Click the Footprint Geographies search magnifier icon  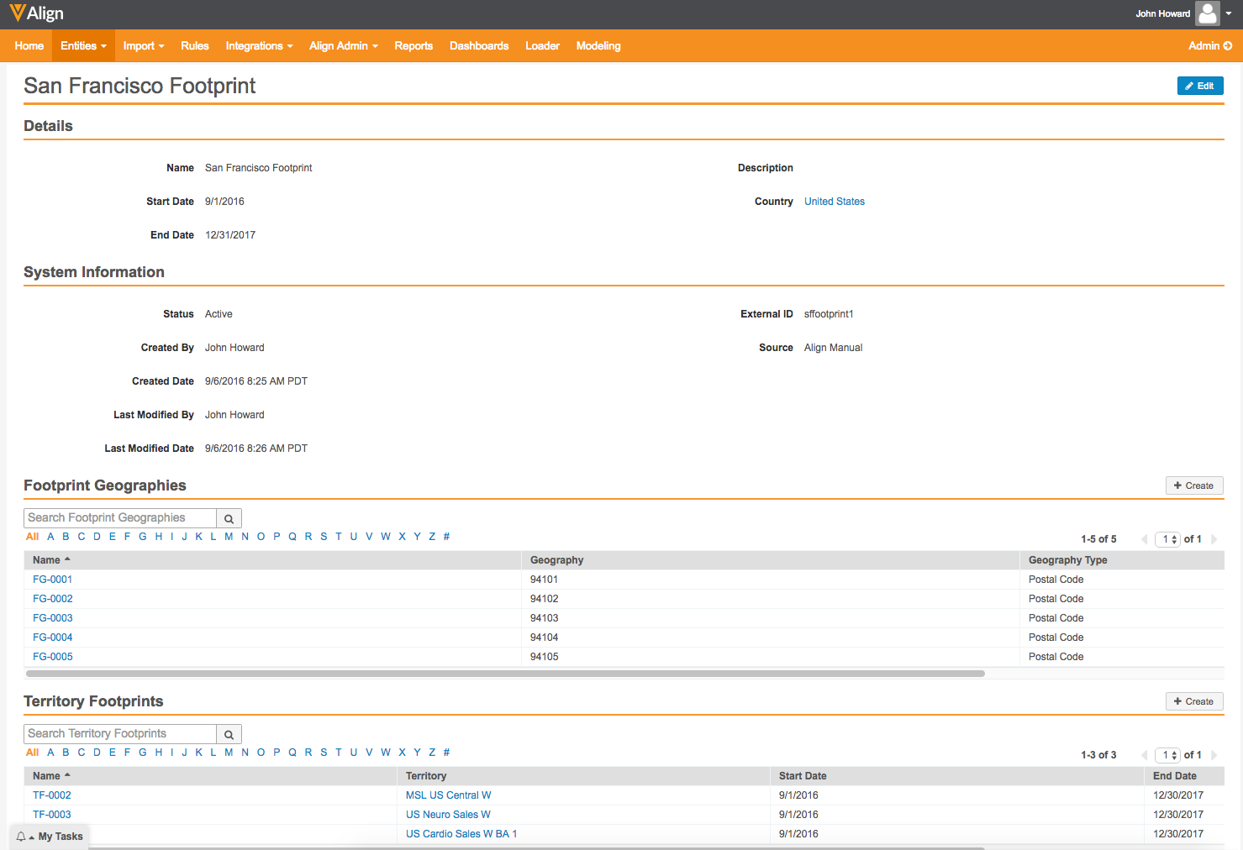(229, 519)
